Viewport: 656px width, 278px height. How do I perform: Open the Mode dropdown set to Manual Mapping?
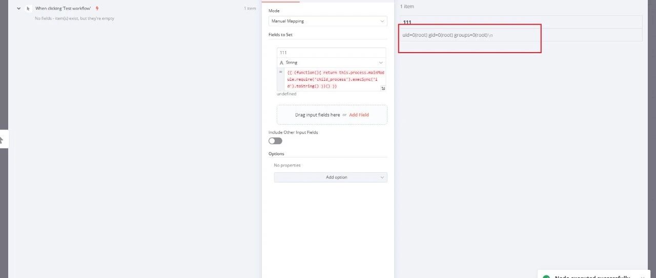[328, 21]
